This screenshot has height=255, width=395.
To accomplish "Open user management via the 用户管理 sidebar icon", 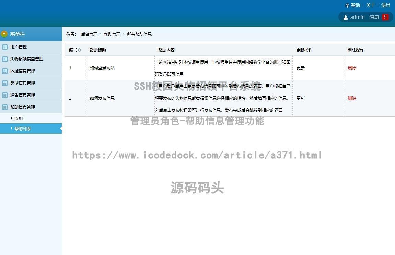I will pos(5,47).
